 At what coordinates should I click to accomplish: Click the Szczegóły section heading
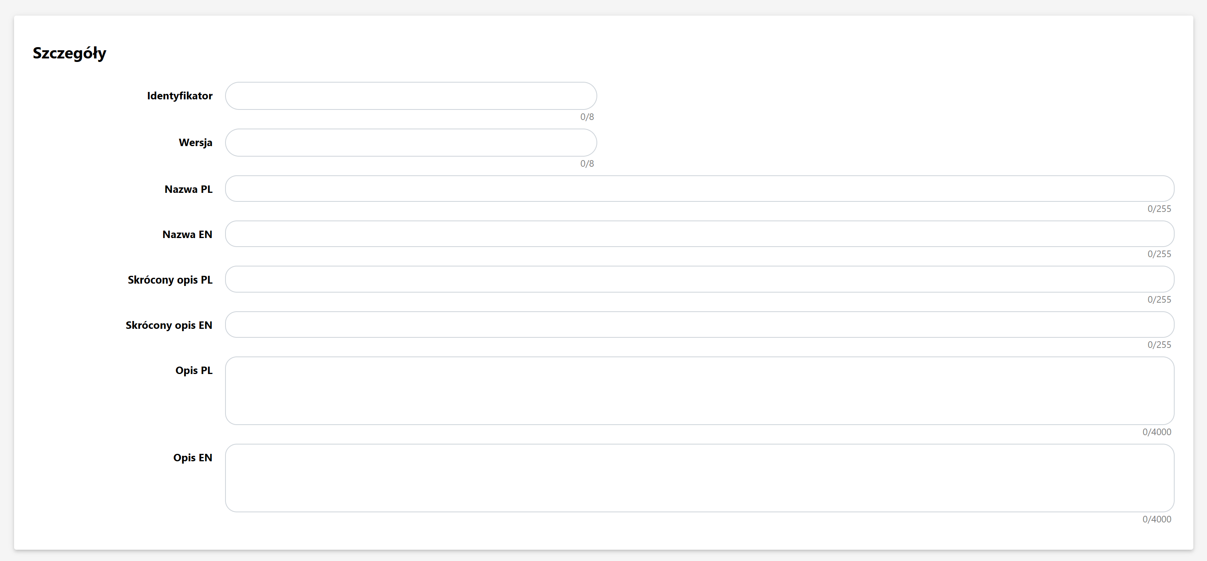pyautogui.click(x=69, y=53)
